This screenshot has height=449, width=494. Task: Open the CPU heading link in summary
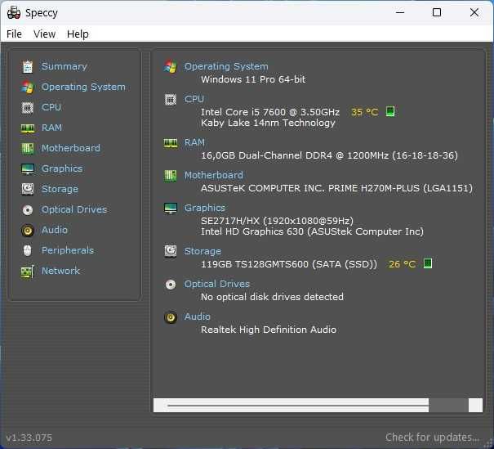click(194, 99)
